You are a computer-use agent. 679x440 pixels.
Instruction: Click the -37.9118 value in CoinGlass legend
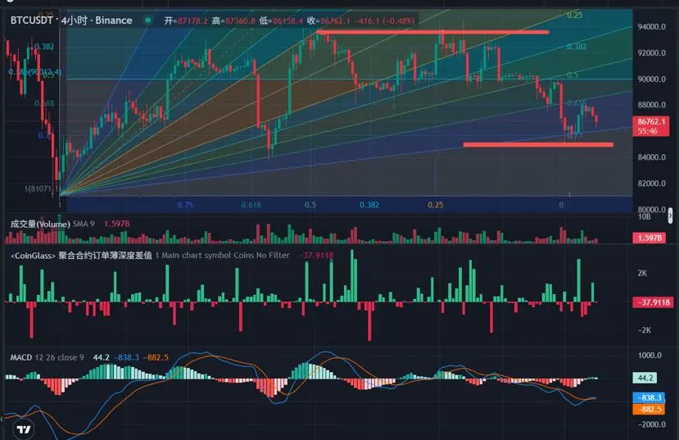318,256
